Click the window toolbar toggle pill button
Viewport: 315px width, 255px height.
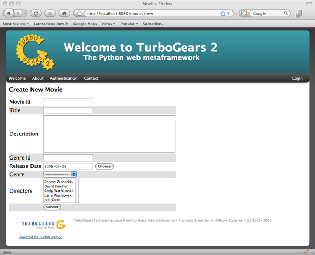[309, 4]
